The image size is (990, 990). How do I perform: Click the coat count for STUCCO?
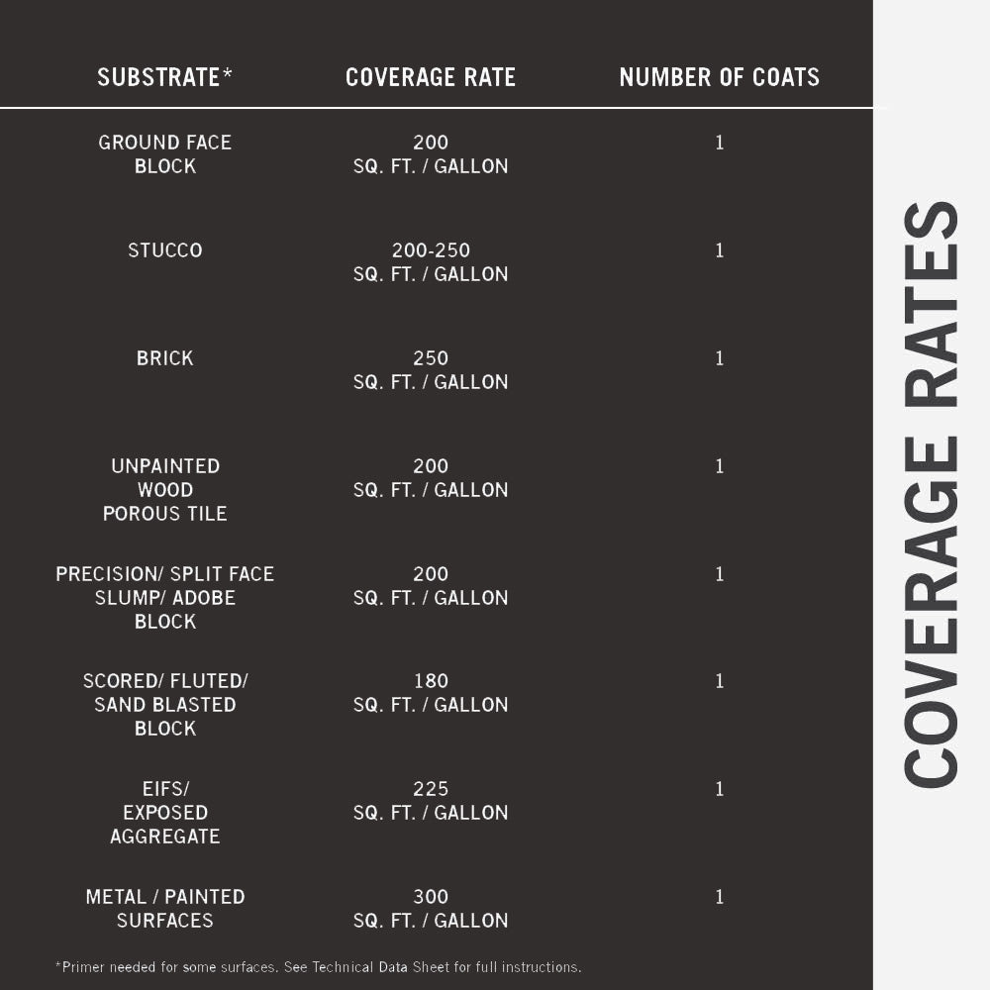720,250
